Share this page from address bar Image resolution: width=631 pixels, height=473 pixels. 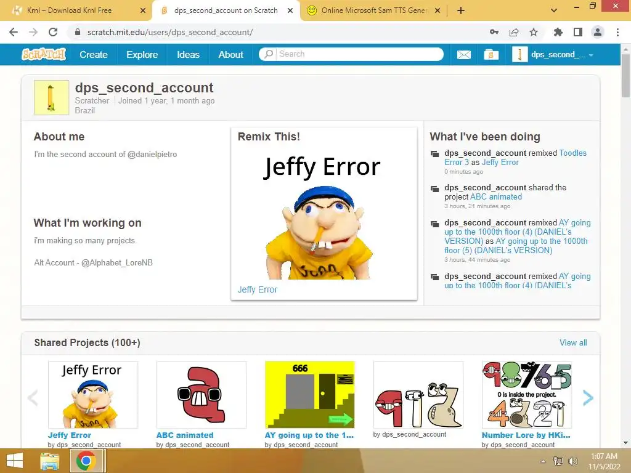point(514,32)
